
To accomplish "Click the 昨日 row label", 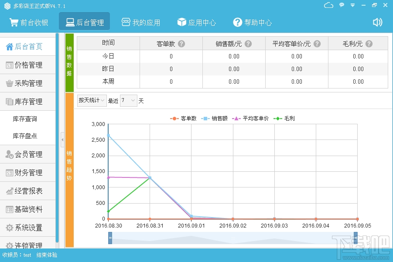I will (108, 68).
